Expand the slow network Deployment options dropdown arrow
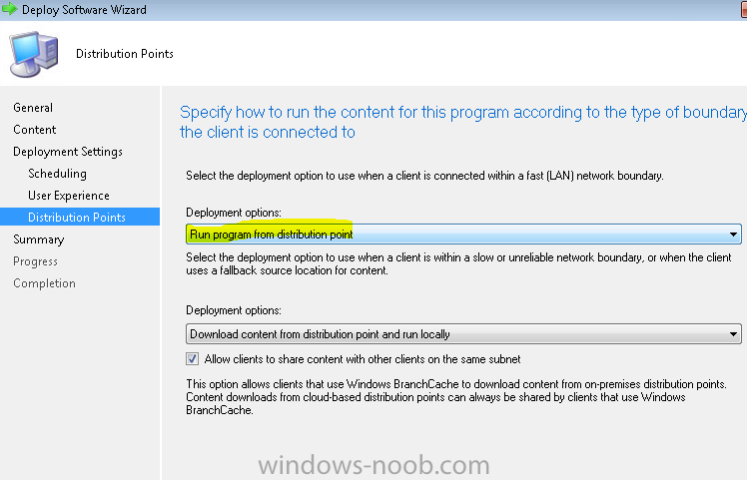This screenshot has width=747, height=480. point(733,334)
